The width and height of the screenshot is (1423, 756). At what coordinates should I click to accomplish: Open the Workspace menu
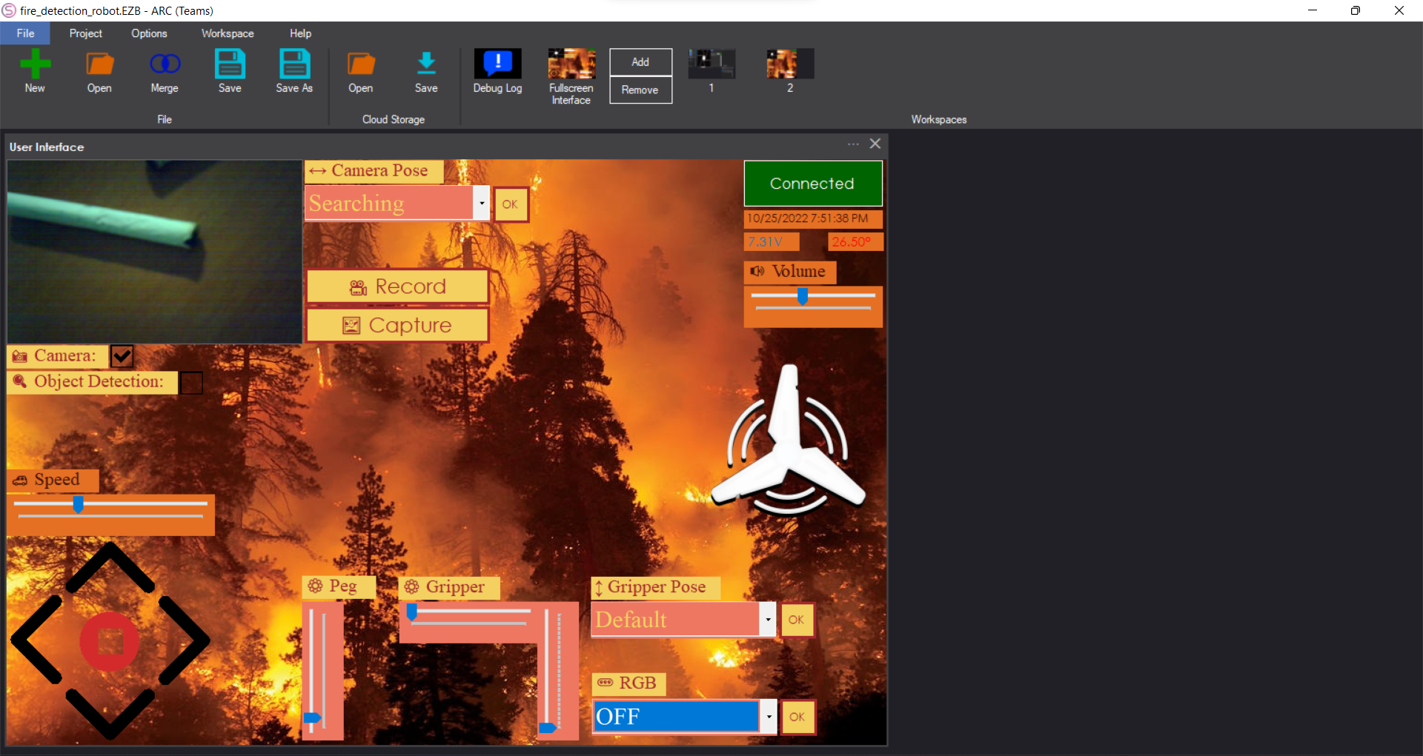[x=227, y=33]
